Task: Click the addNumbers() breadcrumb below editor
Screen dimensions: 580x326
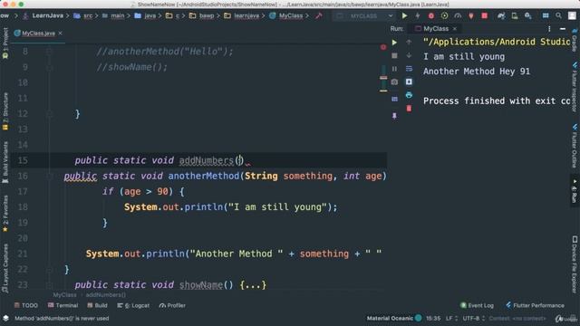Action: click(106, 295)
